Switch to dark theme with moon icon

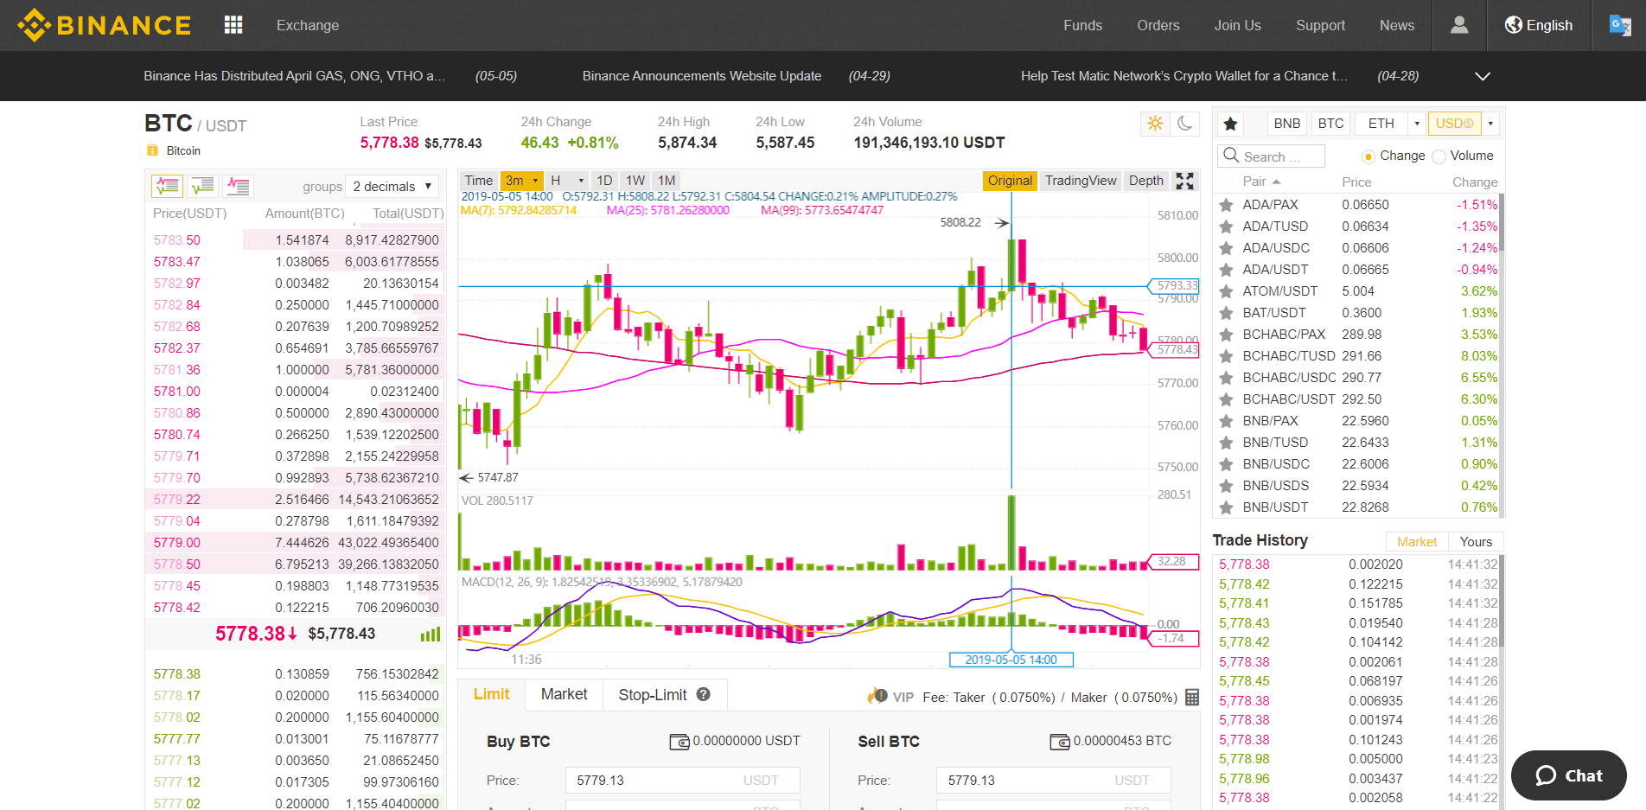pos(1184,124)
